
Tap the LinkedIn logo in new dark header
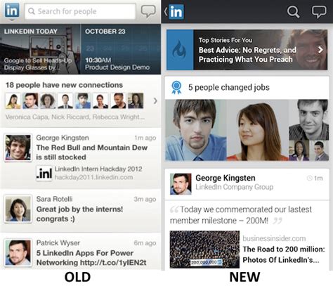(x=176, y=12)
